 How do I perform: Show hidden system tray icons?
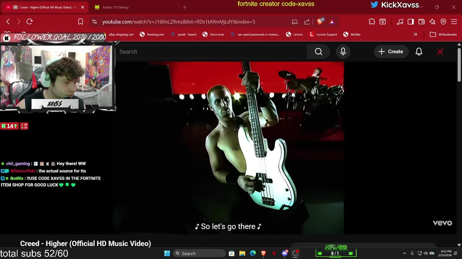404,254
